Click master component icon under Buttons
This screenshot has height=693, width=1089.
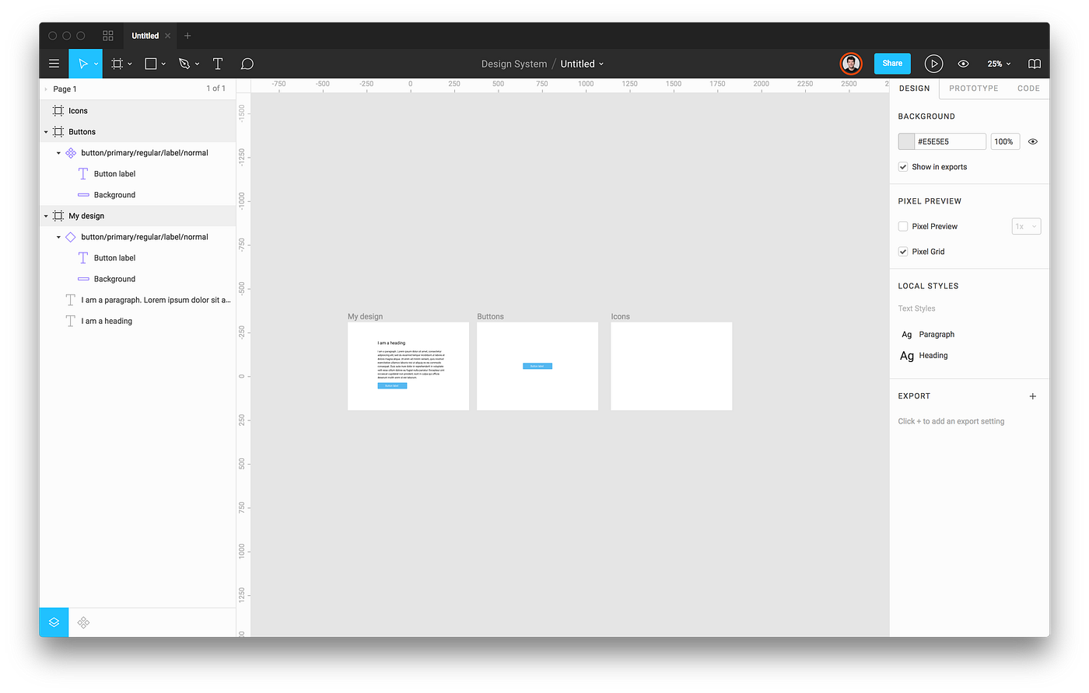(71, 153)
